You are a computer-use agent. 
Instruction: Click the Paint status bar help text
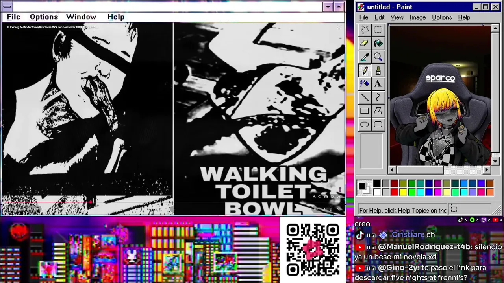click(x=402, y=211)
